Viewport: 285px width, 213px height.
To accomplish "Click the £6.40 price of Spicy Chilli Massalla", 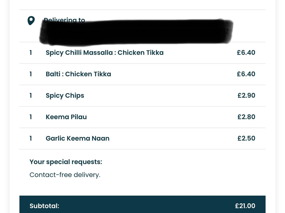I will [x=246, y=52].
